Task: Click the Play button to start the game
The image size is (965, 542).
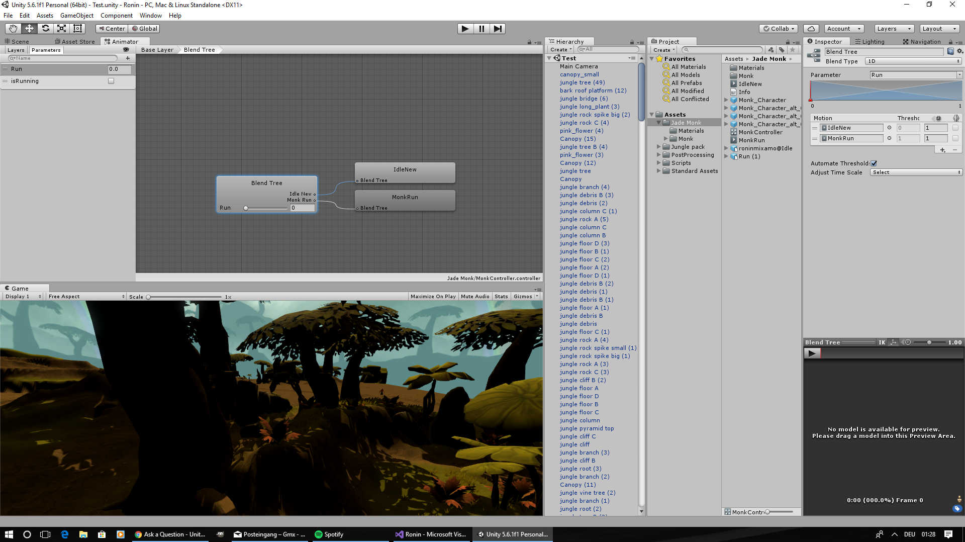Action: pyautogui.click(x=465, y=29)
